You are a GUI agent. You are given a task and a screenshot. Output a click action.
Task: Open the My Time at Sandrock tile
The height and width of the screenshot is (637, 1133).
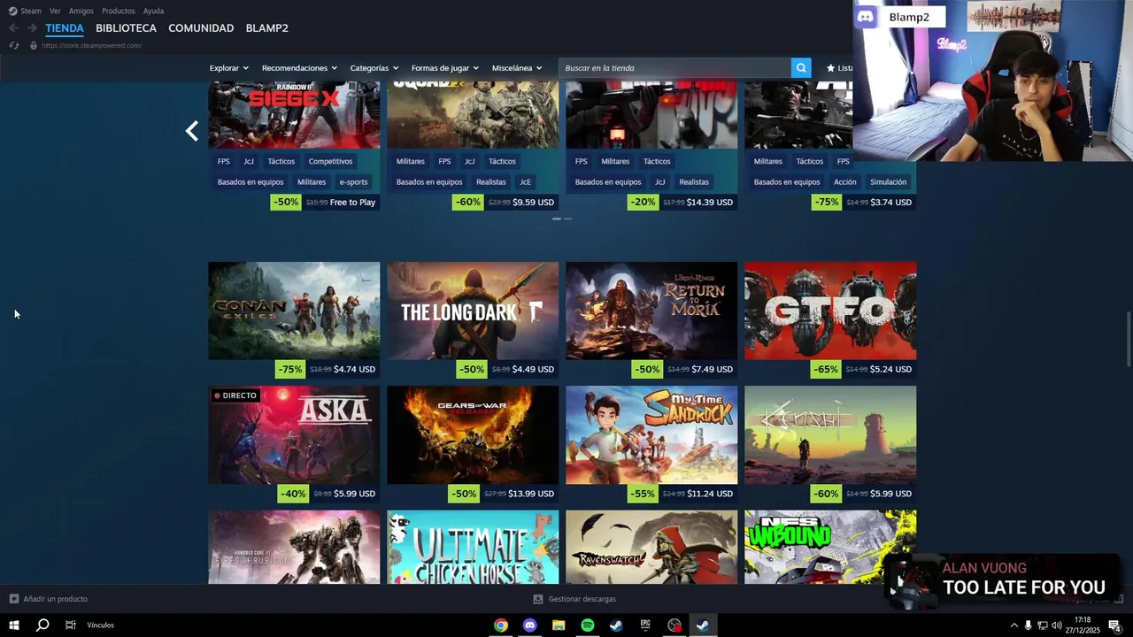pos(651,435)
